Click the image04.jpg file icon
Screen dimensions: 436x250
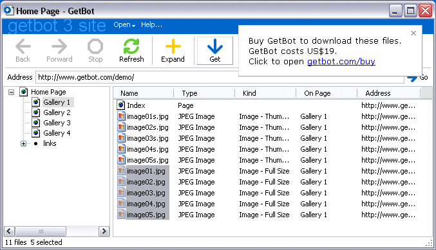[121, 204]
